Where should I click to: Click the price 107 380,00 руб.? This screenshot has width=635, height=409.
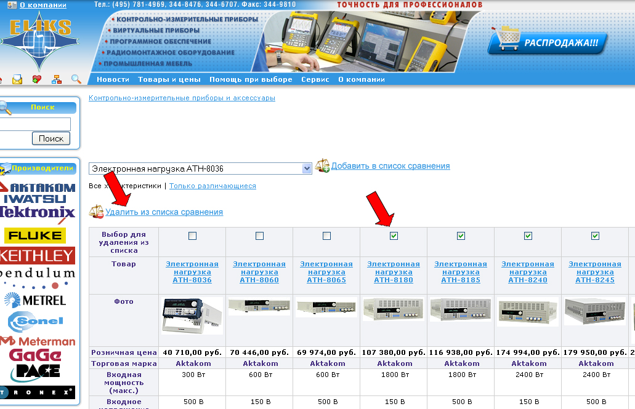point(394,352)
